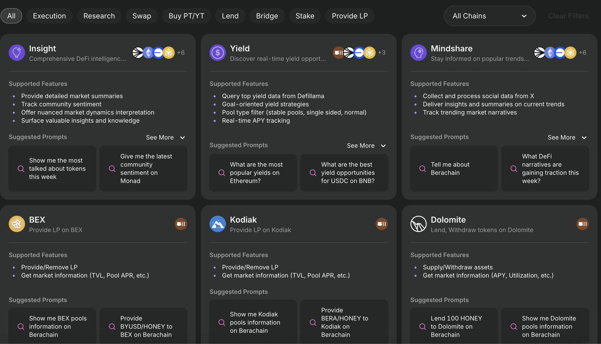The image size is (601, 344).
Task: Expand See More on the Yield card
Action: [367, 146]
